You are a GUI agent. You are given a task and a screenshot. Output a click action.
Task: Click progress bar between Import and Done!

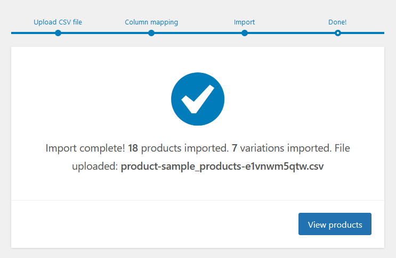click(x=291, y=33)
